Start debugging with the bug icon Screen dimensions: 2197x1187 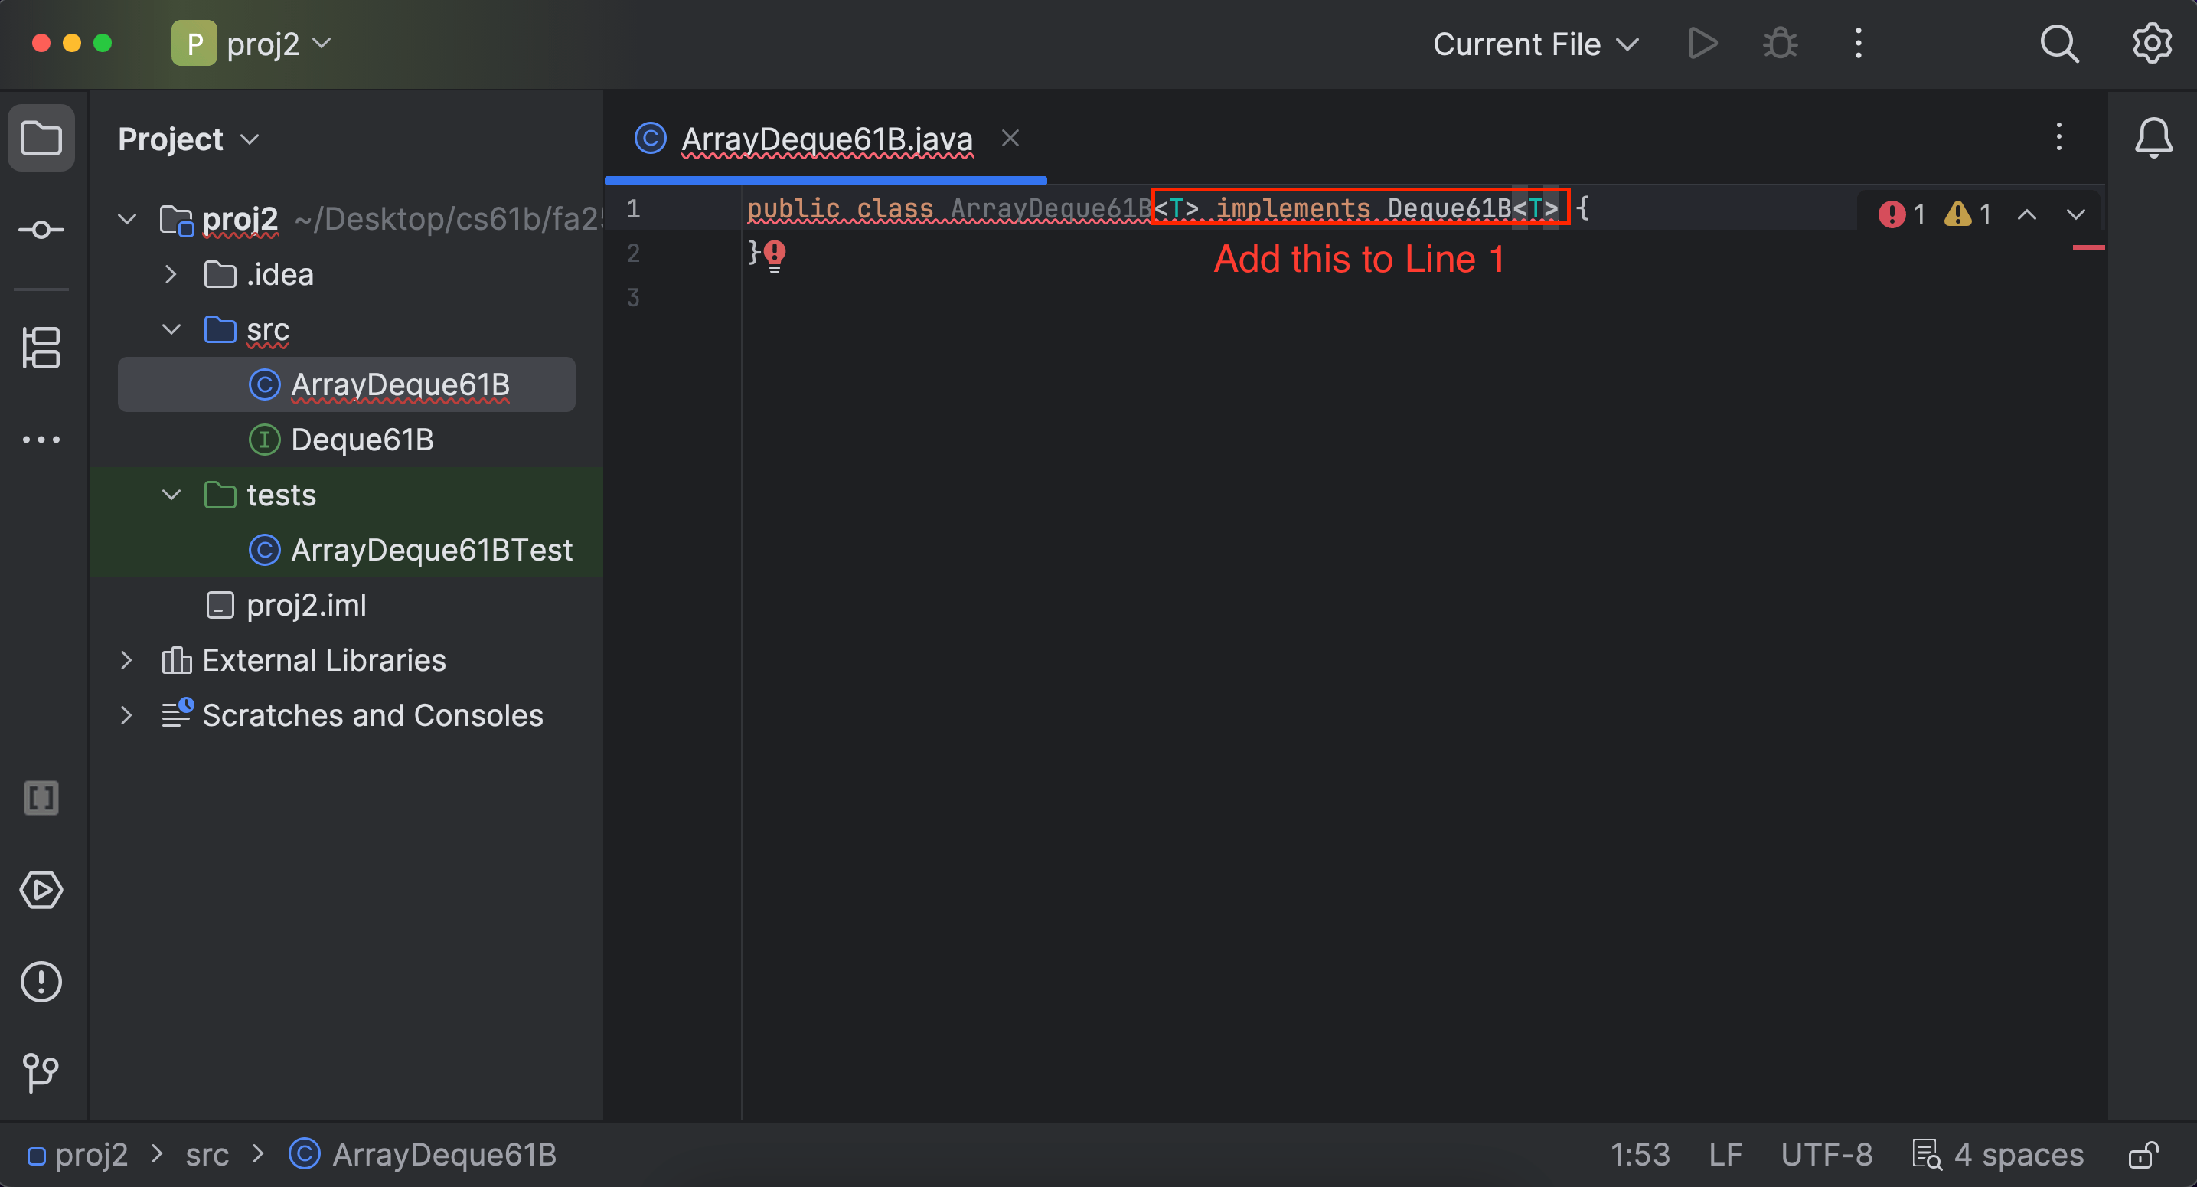tap(1780, 44)
